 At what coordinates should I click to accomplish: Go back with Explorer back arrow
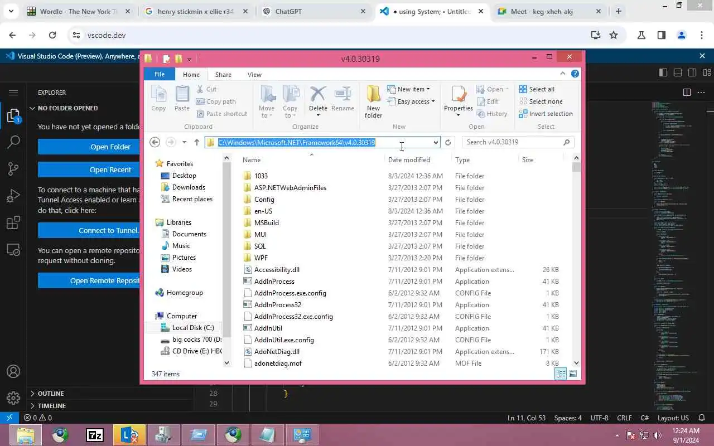(155, 142)
